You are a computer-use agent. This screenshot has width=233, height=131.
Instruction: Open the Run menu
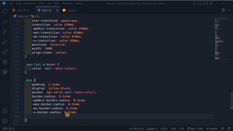(x=57, y=3)
